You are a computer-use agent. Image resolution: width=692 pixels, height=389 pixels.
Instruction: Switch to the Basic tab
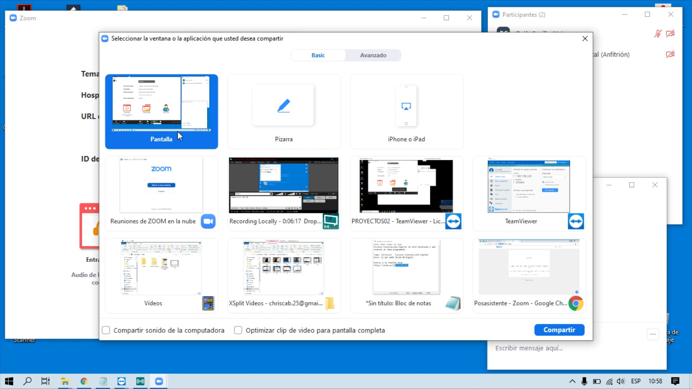click(318, 55)
